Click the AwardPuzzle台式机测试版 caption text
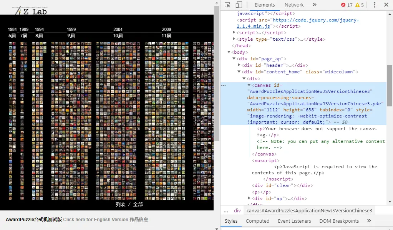Viewport: 393px width, 230px height. [x=33, y=220]
